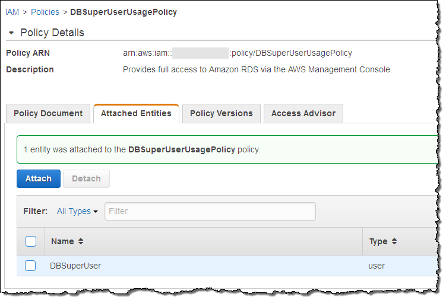446x300 pixels.
Task: Tick the select-all checkbox in table header
Action: click(31, 241)
